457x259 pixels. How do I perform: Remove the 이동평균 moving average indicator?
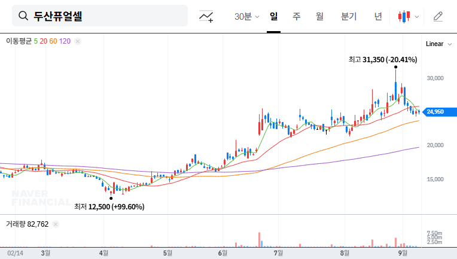click(x=78, y=41)
